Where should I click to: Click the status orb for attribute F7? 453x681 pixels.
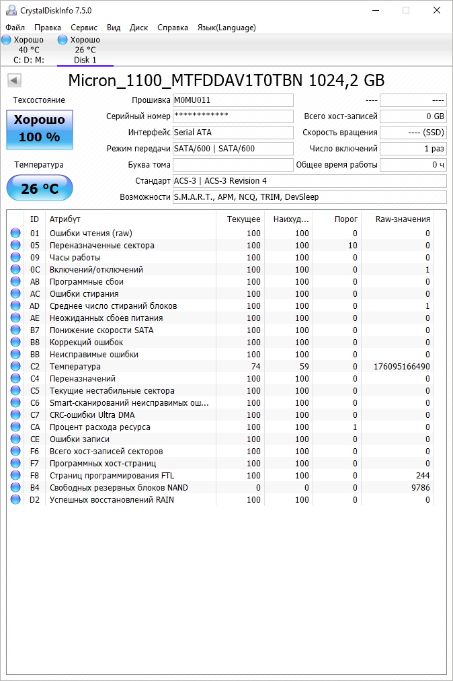[15, 464]
